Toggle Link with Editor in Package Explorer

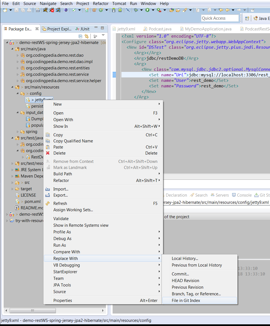pos(87,36)
